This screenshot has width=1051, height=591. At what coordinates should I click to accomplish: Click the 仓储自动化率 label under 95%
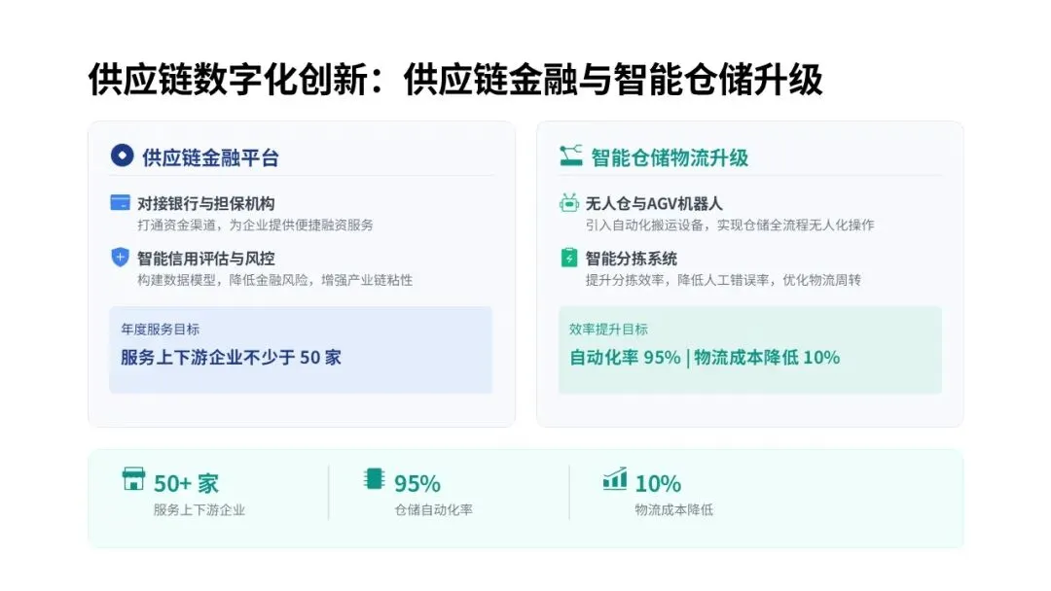[x=433, y=509]
